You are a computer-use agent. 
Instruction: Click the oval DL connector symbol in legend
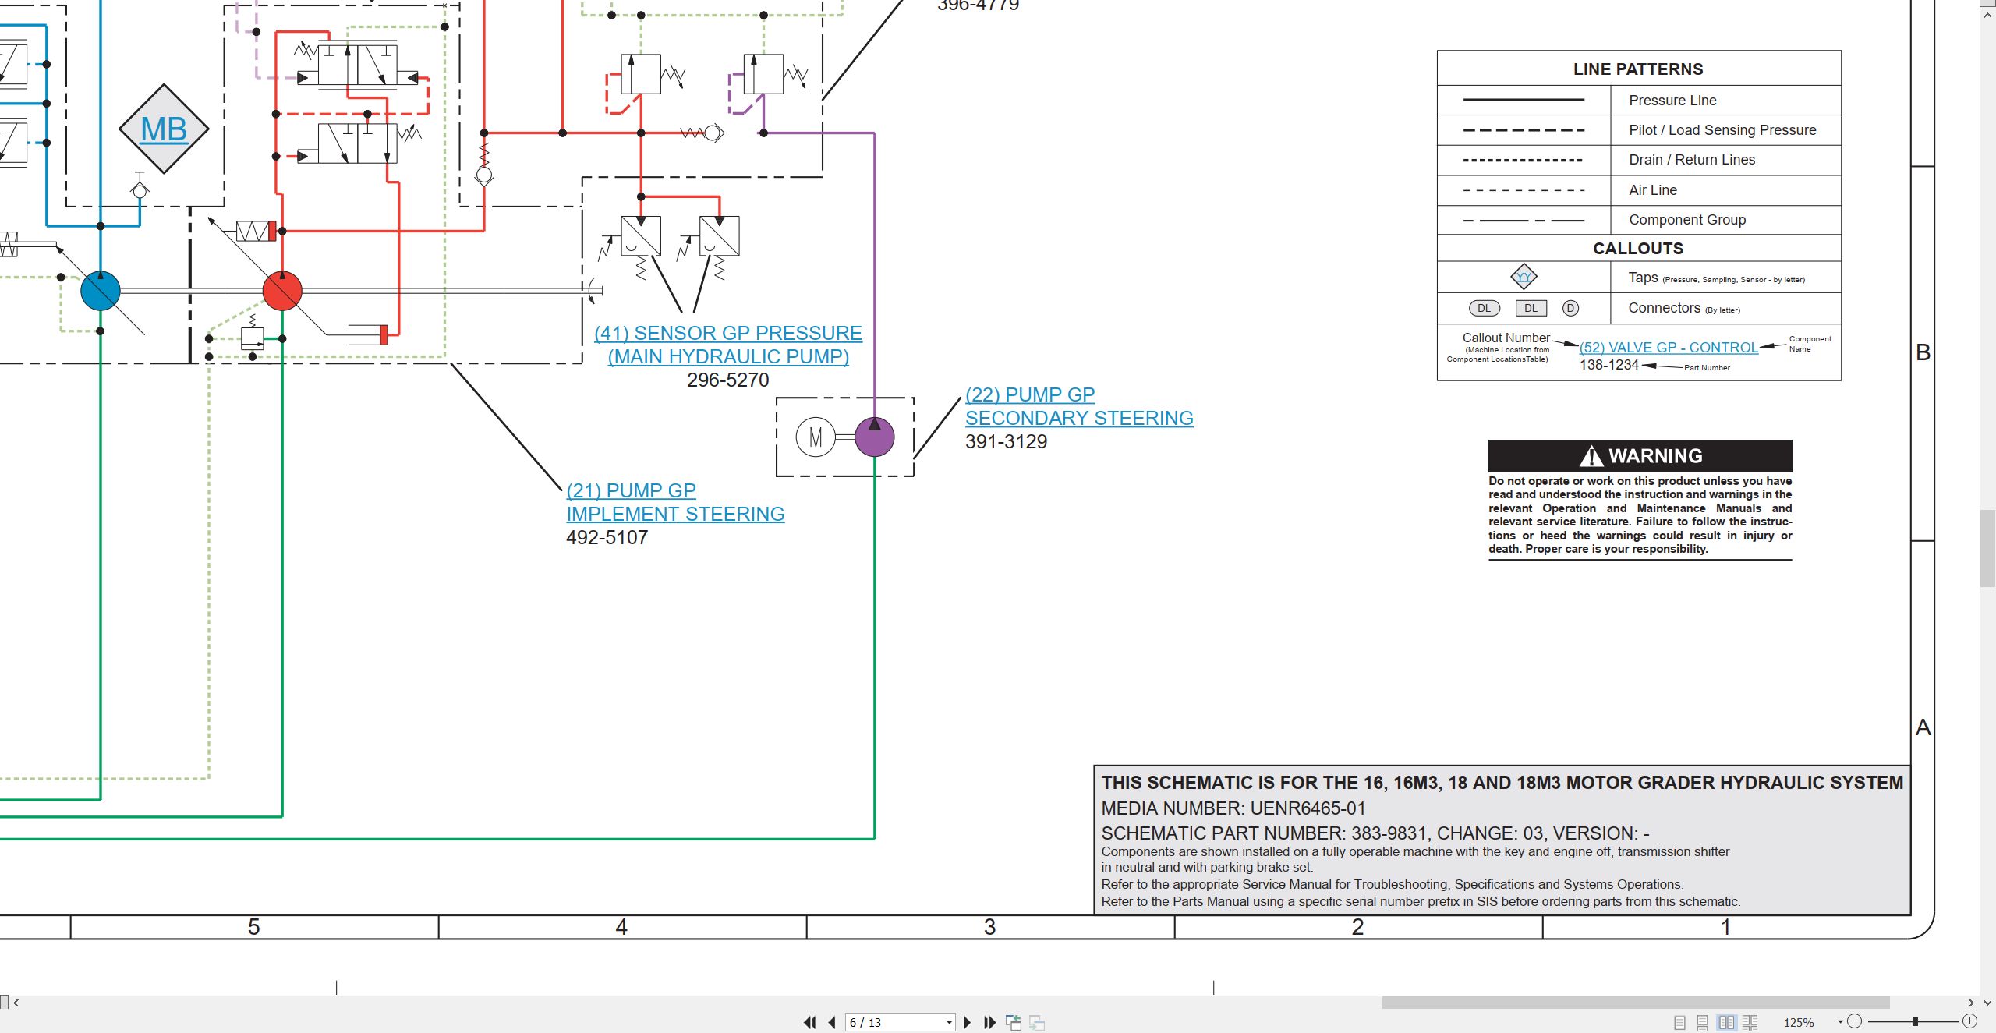[x=1484, y=308]
